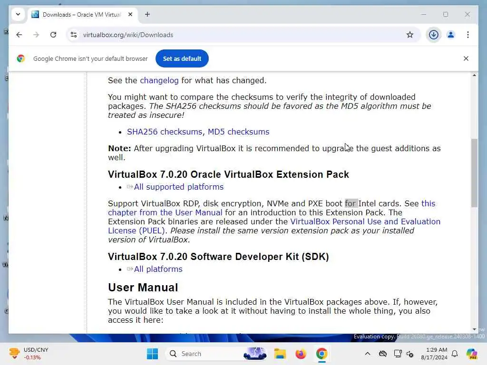Open the Windows Start menu
This screenshot has width=487, height=365.
[x=152, y=354]
